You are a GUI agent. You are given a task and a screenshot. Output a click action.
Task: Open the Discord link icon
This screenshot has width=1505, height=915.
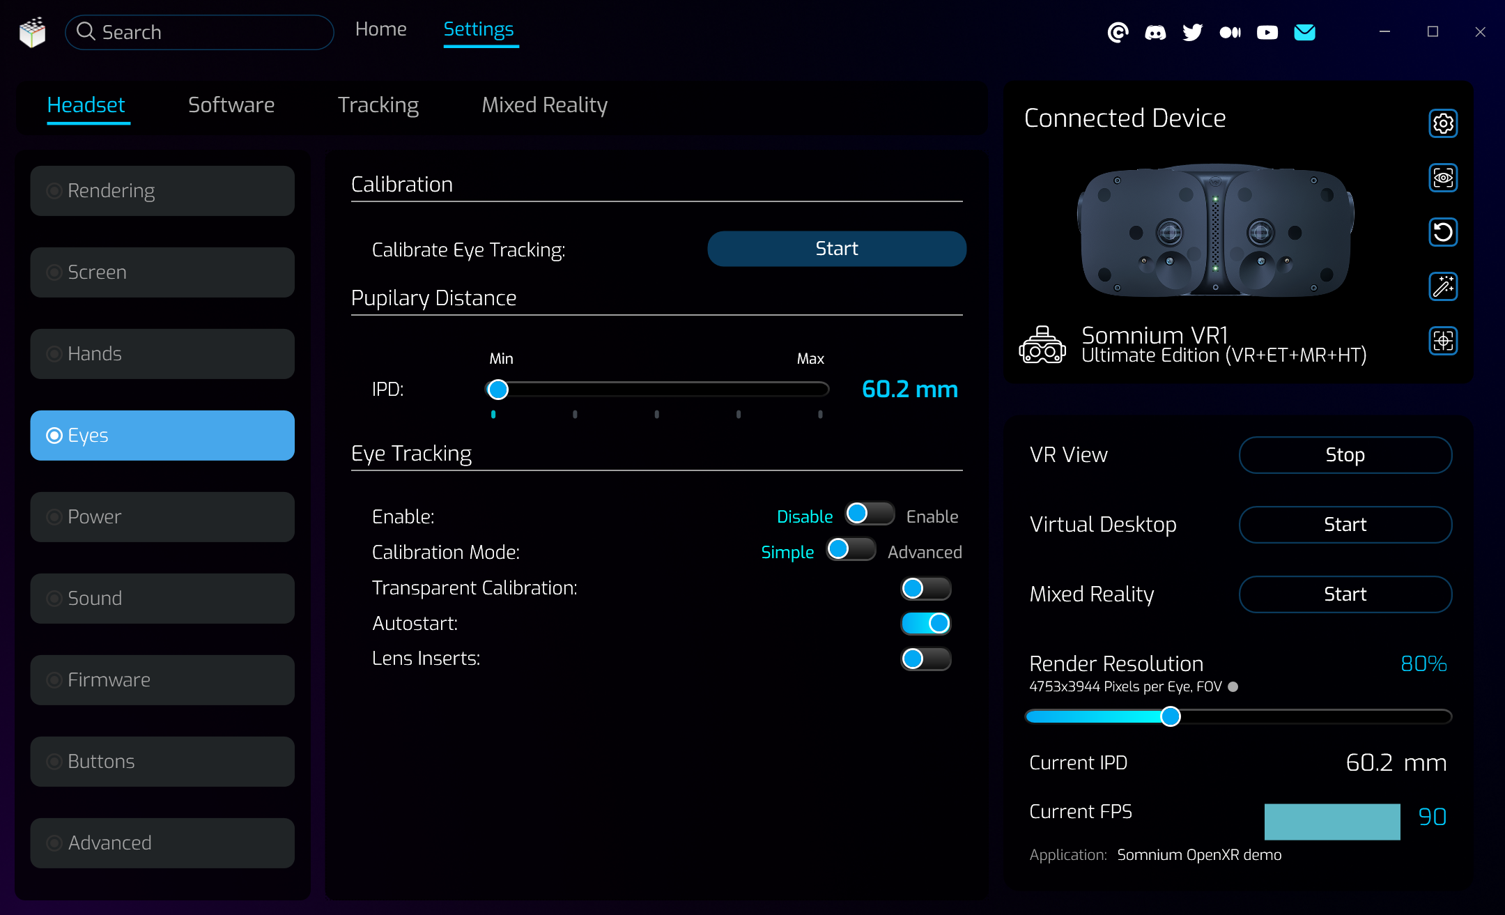(1155, 32)
